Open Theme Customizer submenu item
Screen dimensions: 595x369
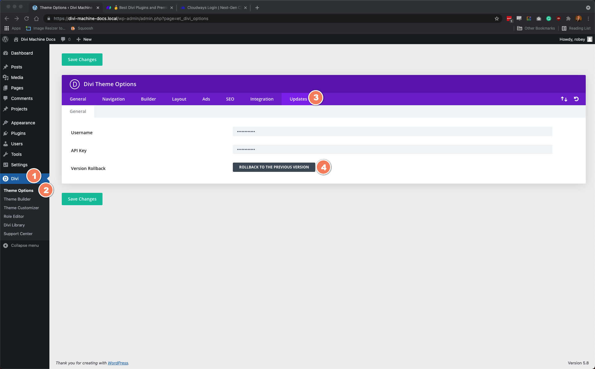tap(21, 208)
